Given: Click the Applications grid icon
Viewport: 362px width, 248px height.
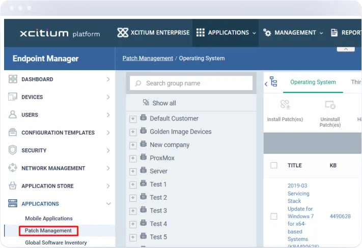Looking at the screenshot, I should pos(201,33).
